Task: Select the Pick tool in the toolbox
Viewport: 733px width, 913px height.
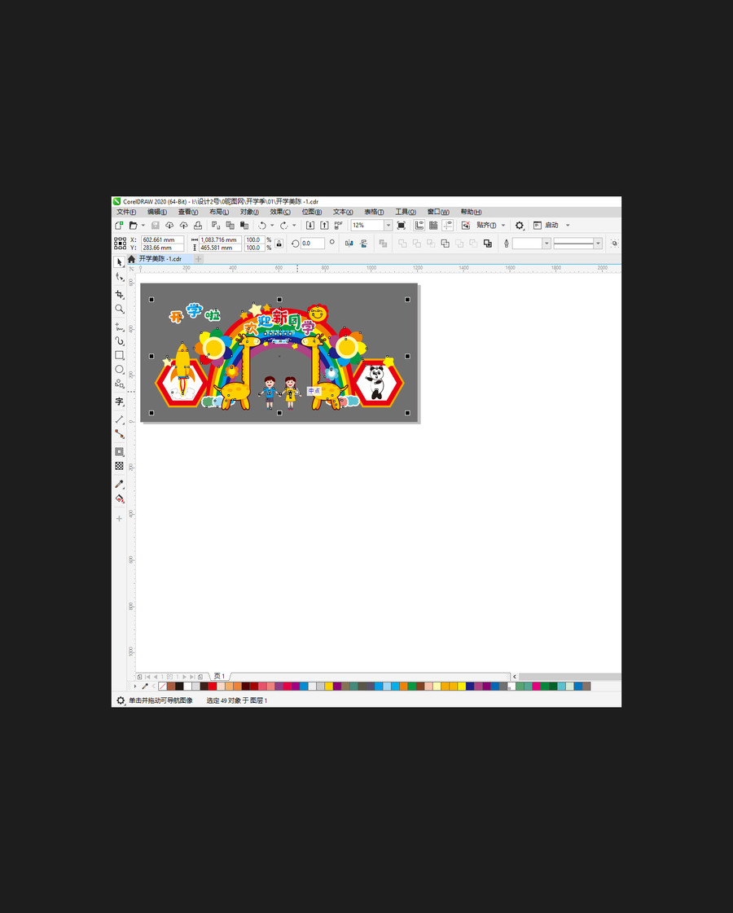Action: (x=120, y=262)
